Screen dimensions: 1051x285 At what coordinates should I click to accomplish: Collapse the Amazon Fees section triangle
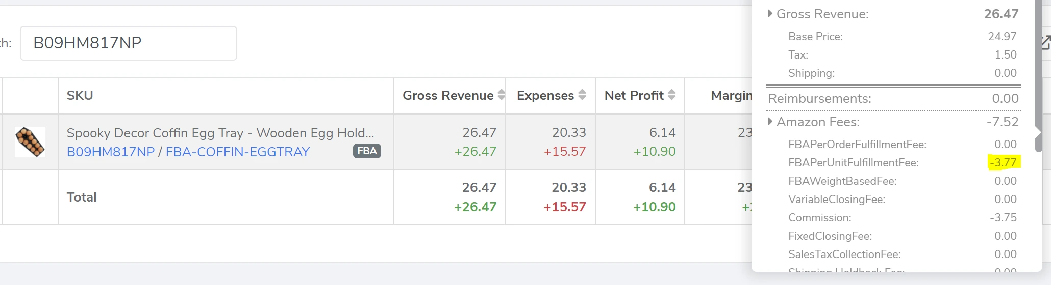point(770,122)
